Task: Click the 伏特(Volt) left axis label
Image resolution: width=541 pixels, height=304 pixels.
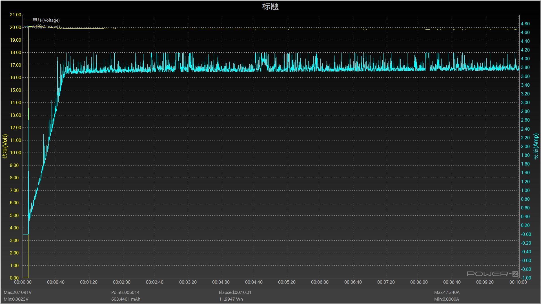Action: click(x=5, y=146)
